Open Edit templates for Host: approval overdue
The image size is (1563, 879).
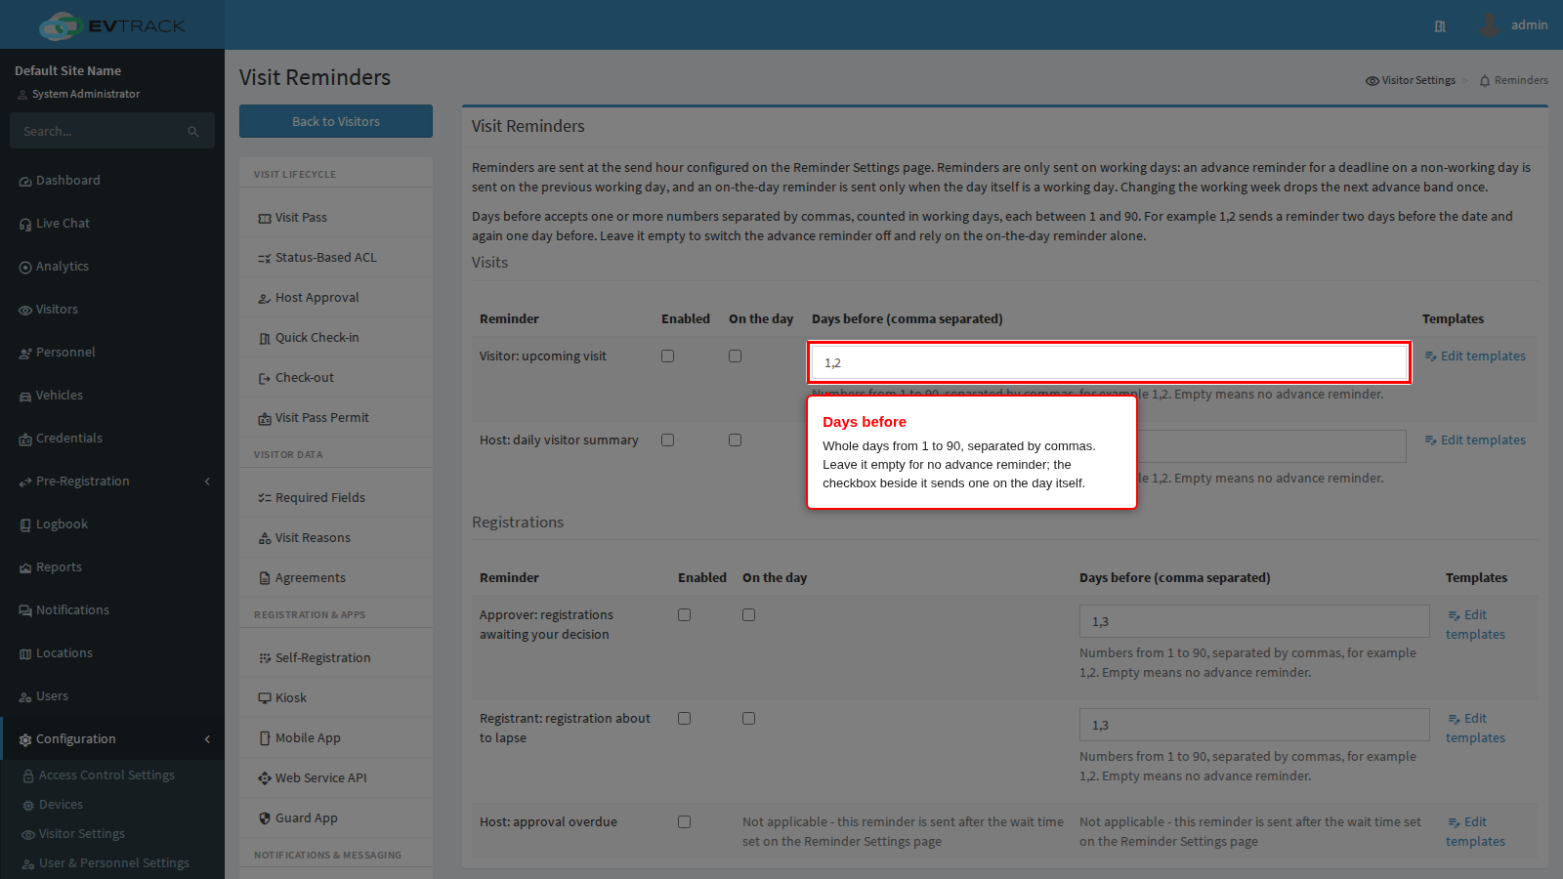coord(1476,832)
